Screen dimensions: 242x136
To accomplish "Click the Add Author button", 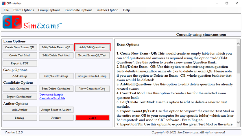I will (x=20, y=110).
